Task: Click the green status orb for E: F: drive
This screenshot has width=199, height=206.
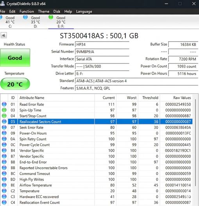Action: [51, 17]
